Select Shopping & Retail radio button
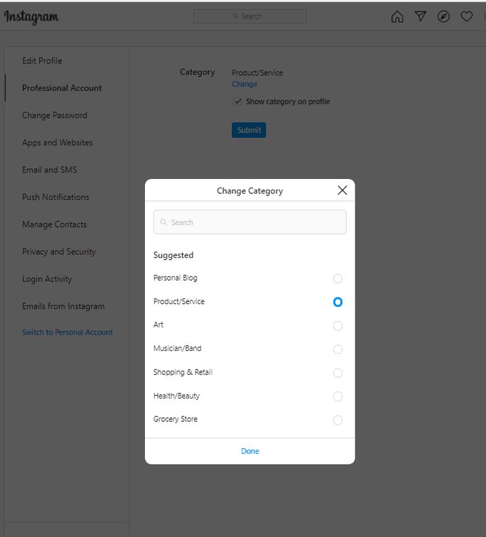Screen dimensions: 486x537 [337, 373]
